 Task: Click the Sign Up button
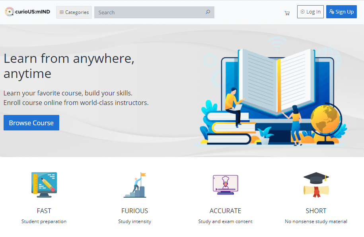pyautogui.click(x=341, y=12)
